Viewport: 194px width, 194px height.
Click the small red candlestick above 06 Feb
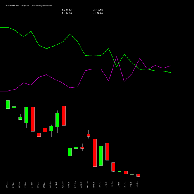pyautogui.click(x=88, y=135)
